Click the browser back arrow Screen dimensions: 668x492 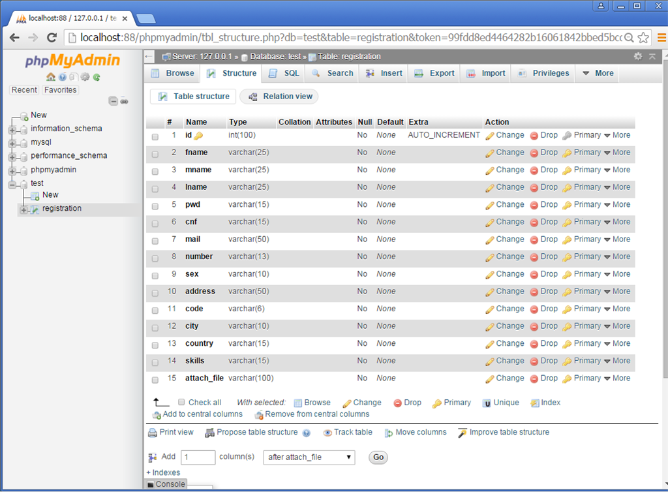(x=14, y=37)
